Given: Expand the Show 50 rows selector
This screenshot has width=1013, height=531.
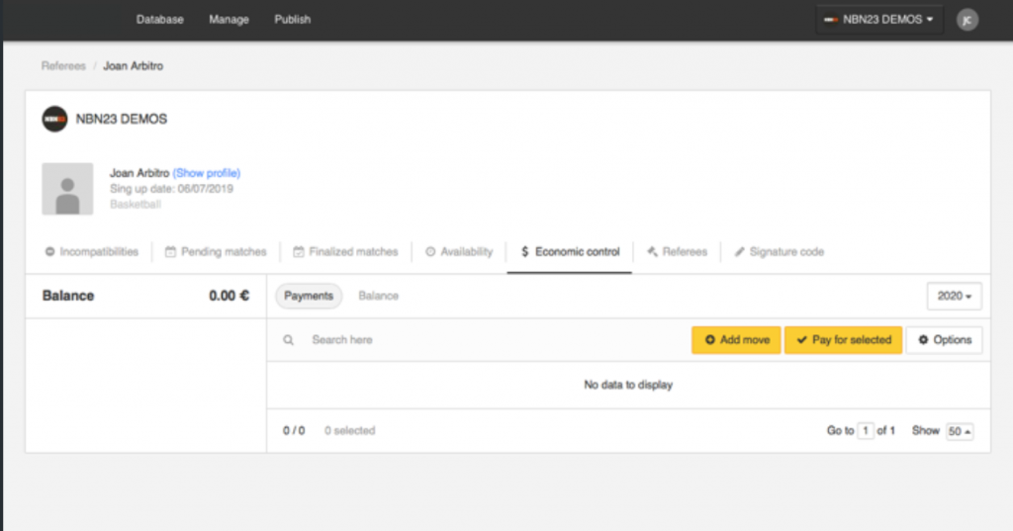Looking at the screenshot, I should [960, 431].
